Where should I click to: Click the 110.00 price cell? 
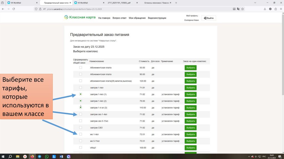point(143,108)
